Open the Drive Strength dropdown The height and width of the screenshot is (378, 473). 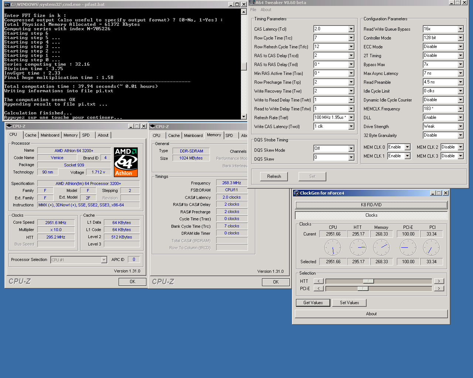[x=460, y=126]
